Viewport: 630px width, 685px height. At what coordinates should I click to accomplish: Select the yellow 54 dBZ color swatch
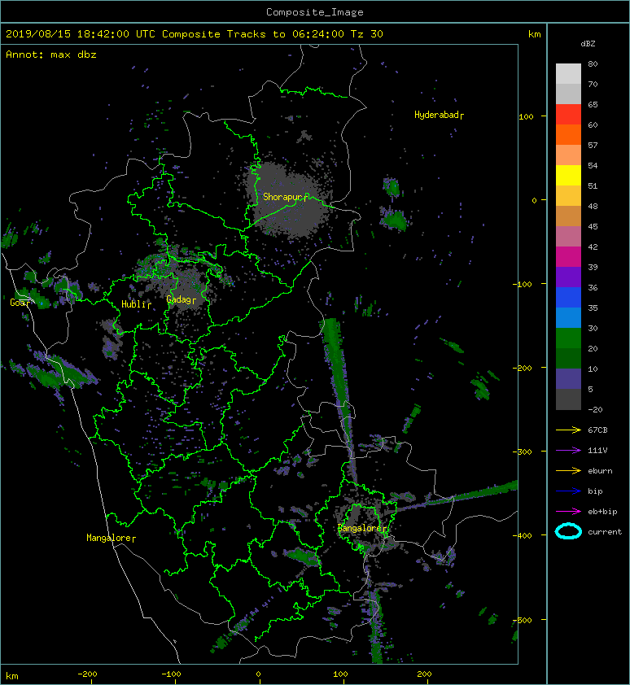click(x=568, y=175)
